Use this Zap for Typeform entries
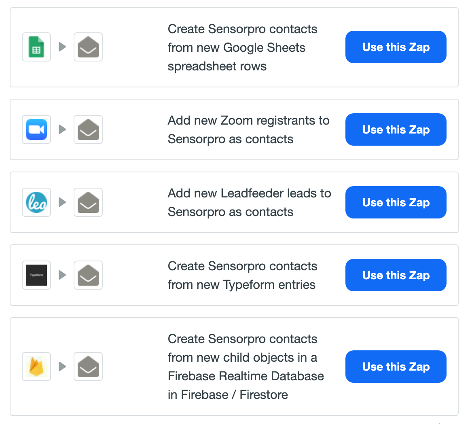This screenshot has width=470, height=424. [396, 275]
